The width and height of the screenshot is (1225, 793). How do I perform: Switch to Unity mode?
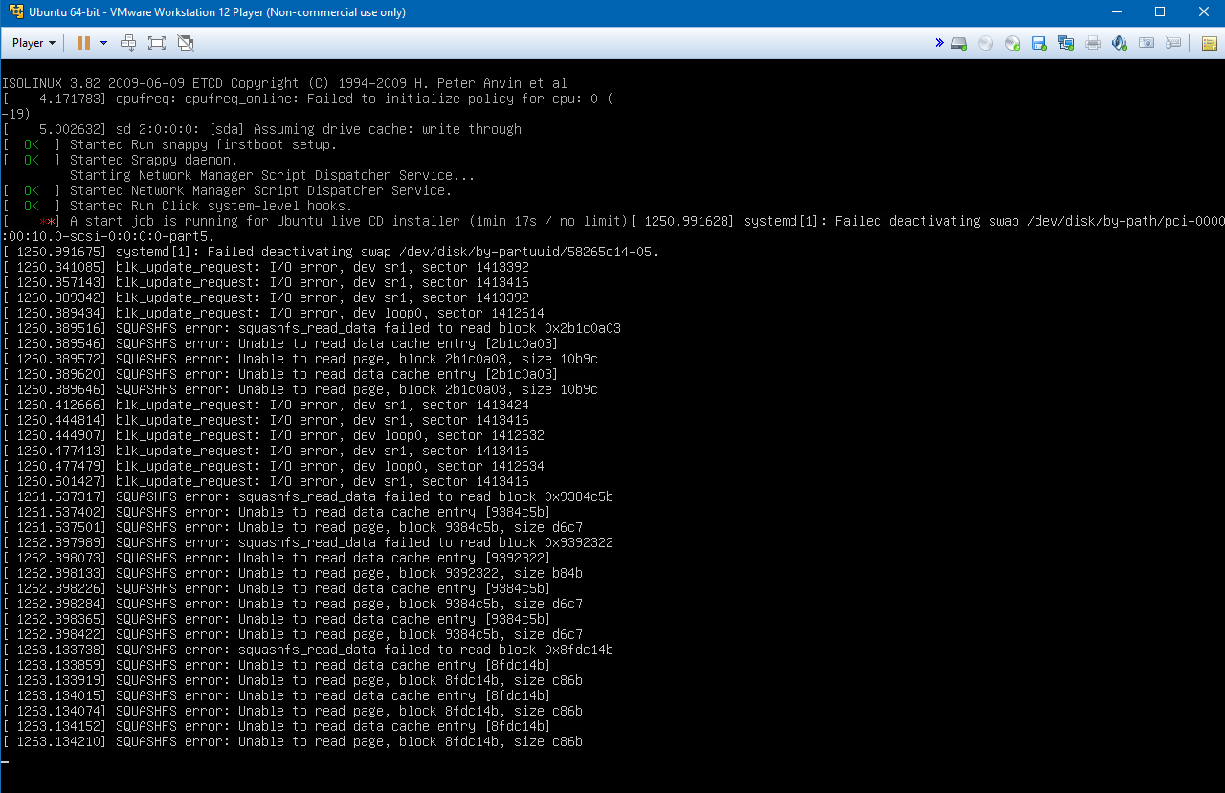point(186,43)
